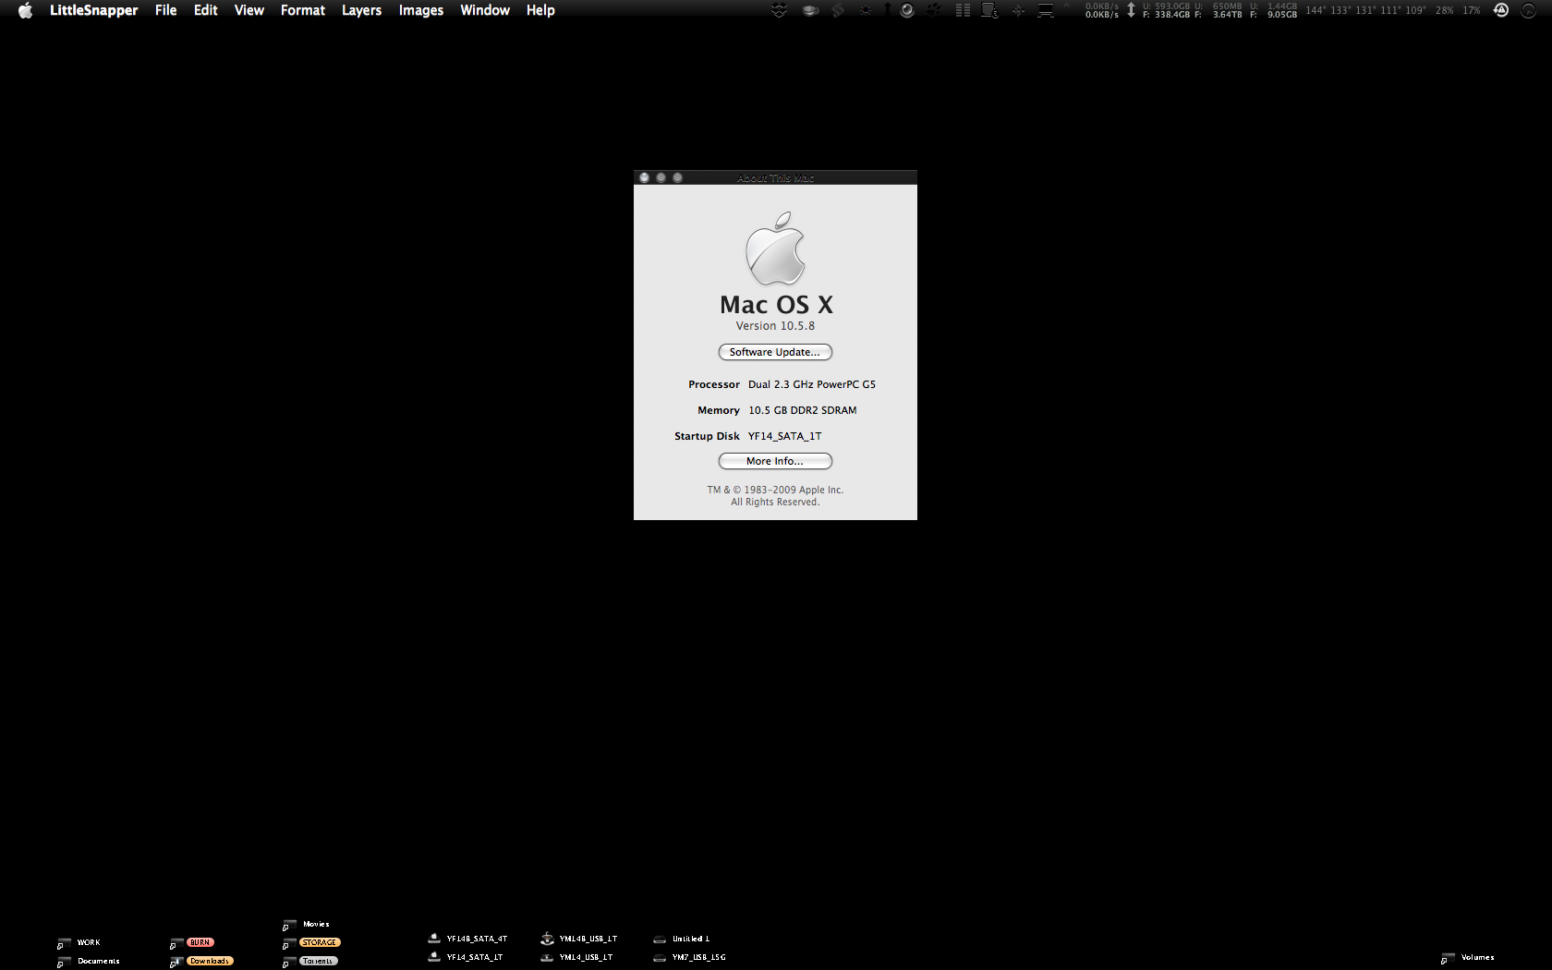Open the WORK folder on desktop
Screen dimensions: 1552x970
(x=79, y=942)
